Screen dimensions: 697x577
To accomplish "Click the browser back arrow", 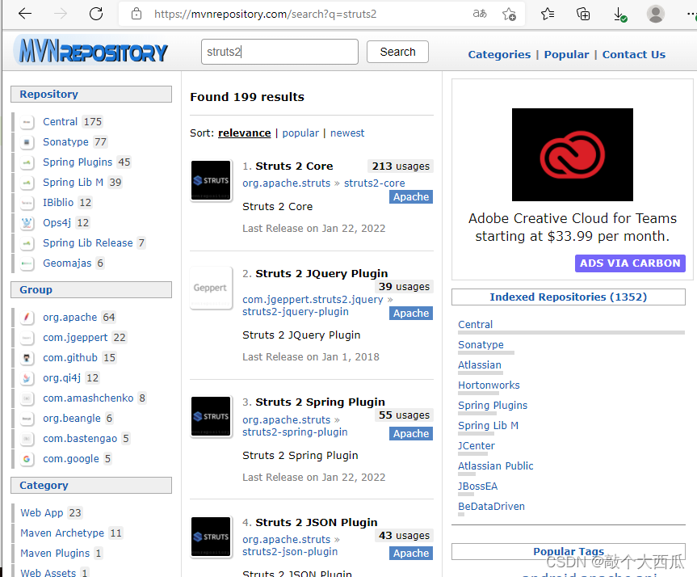I will 25,14.
